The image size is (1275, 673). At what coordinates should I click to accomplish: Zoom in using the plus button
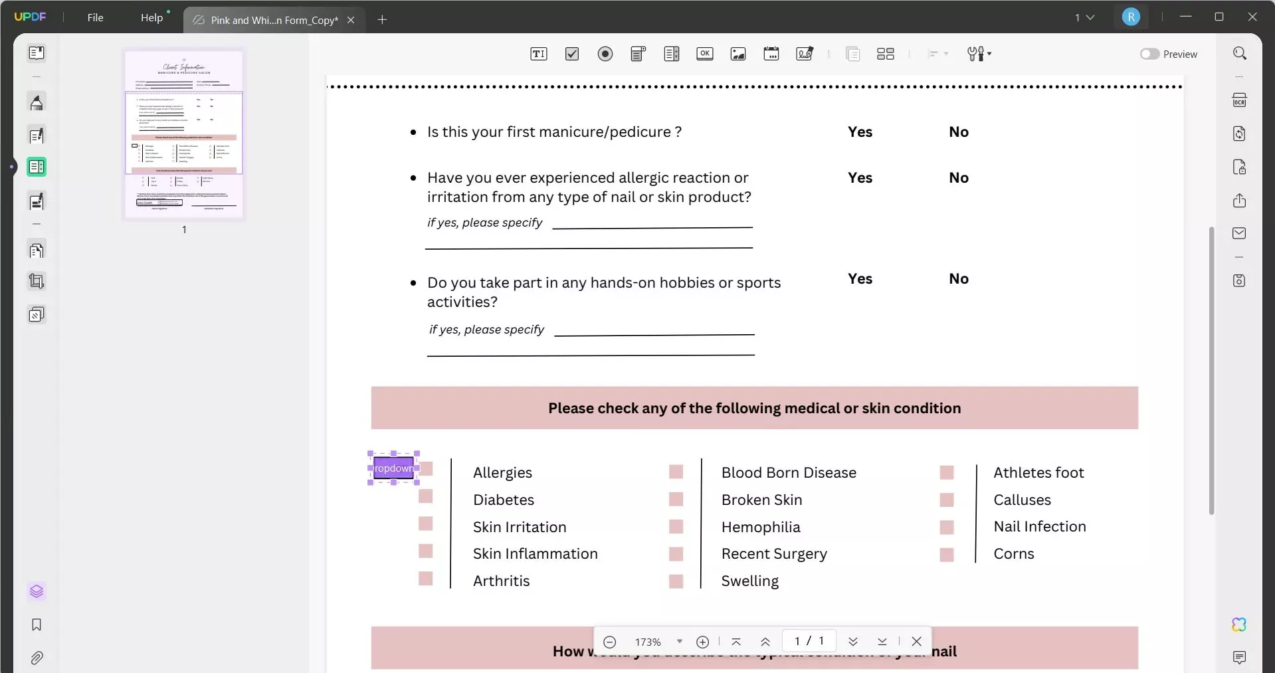[703, 641]
